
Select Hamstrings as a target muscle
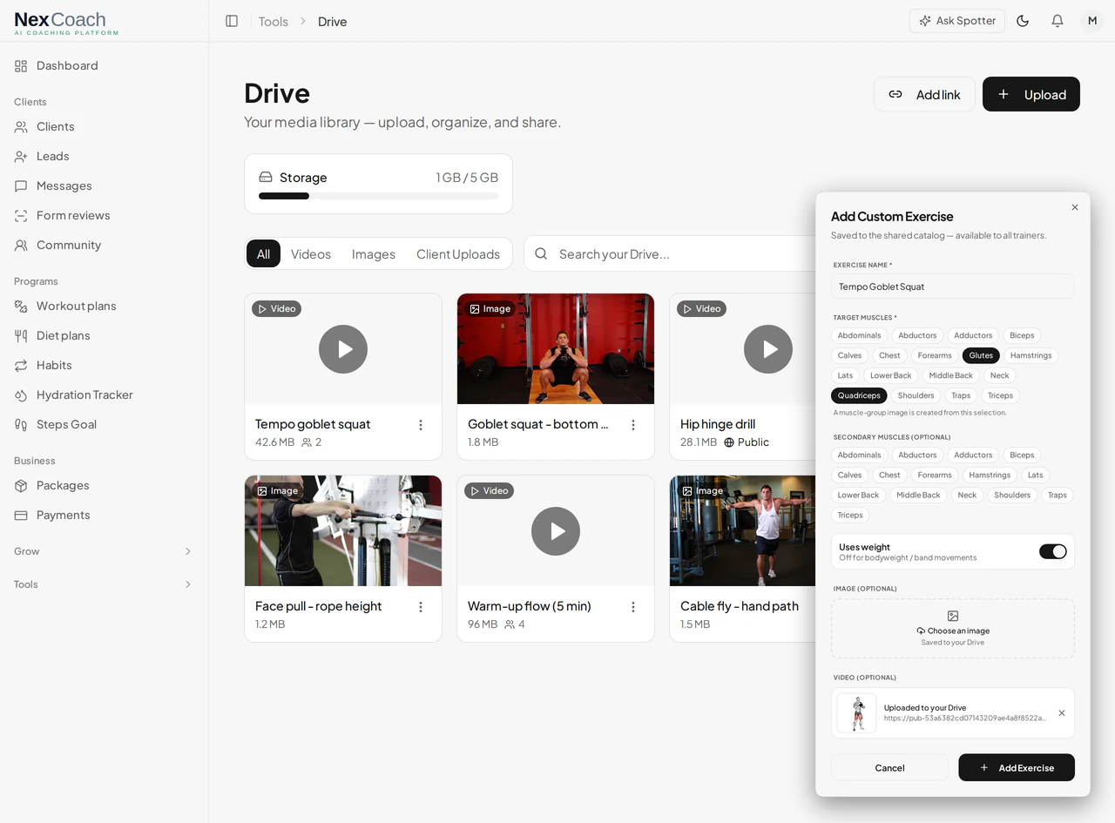click(x=1031, y=355)
